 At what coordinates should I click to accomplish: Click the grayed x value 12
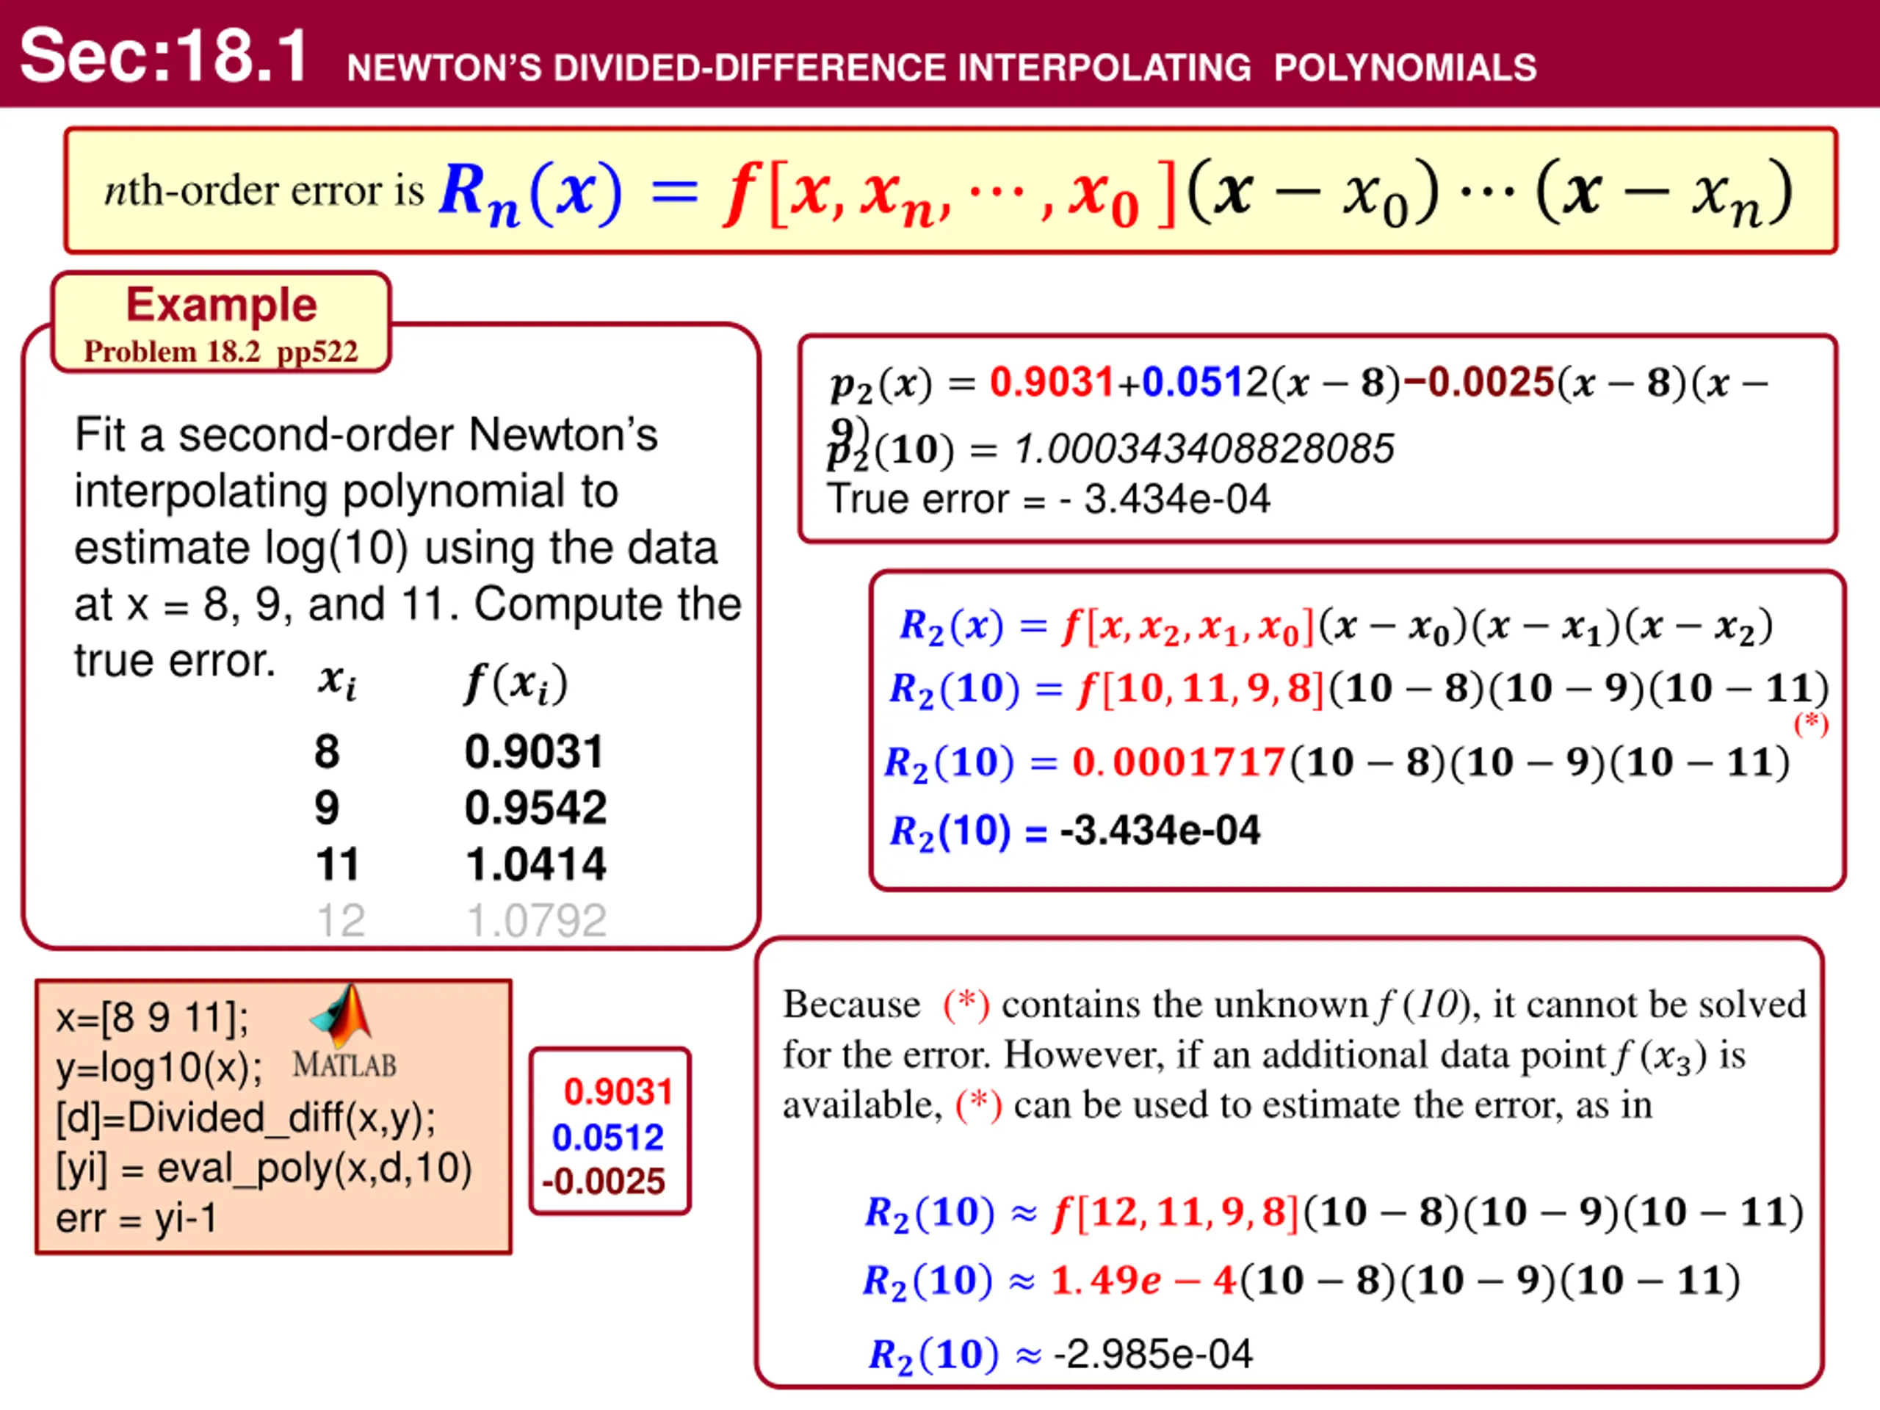coord(341,920)
